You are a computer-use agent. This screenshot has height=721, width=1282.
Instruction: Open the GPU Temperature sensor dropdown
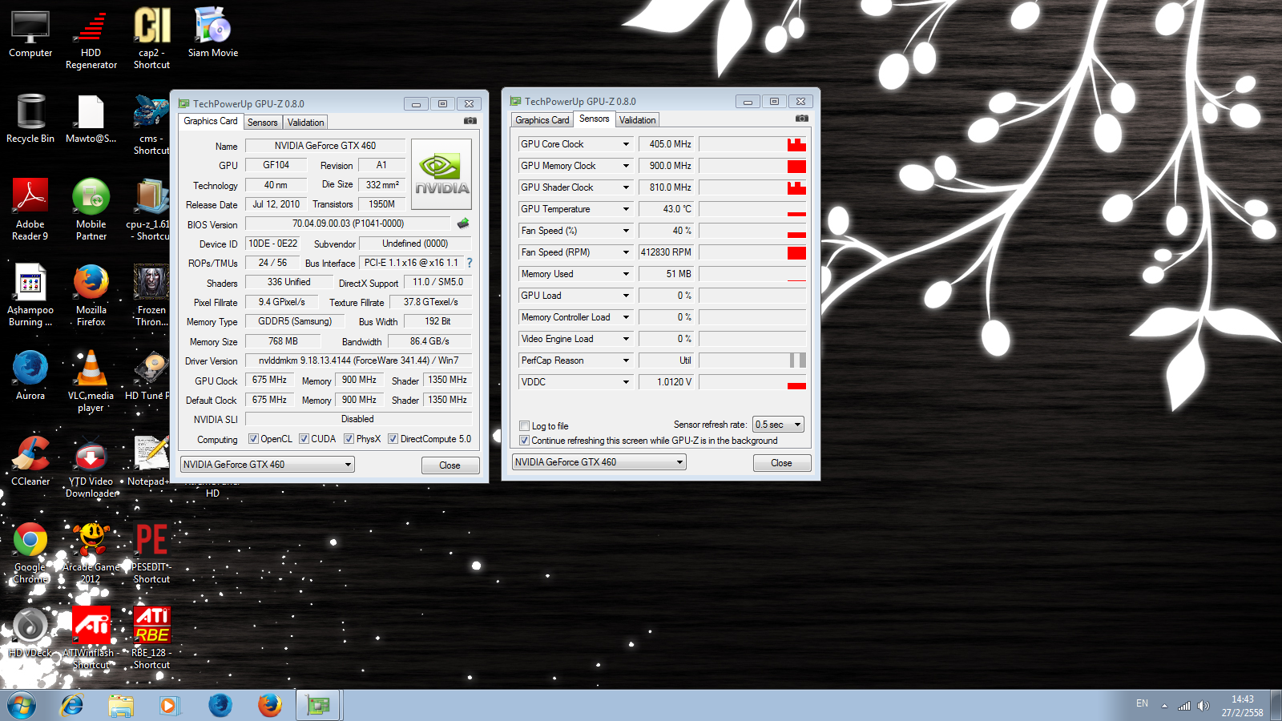tap(626, 209)
